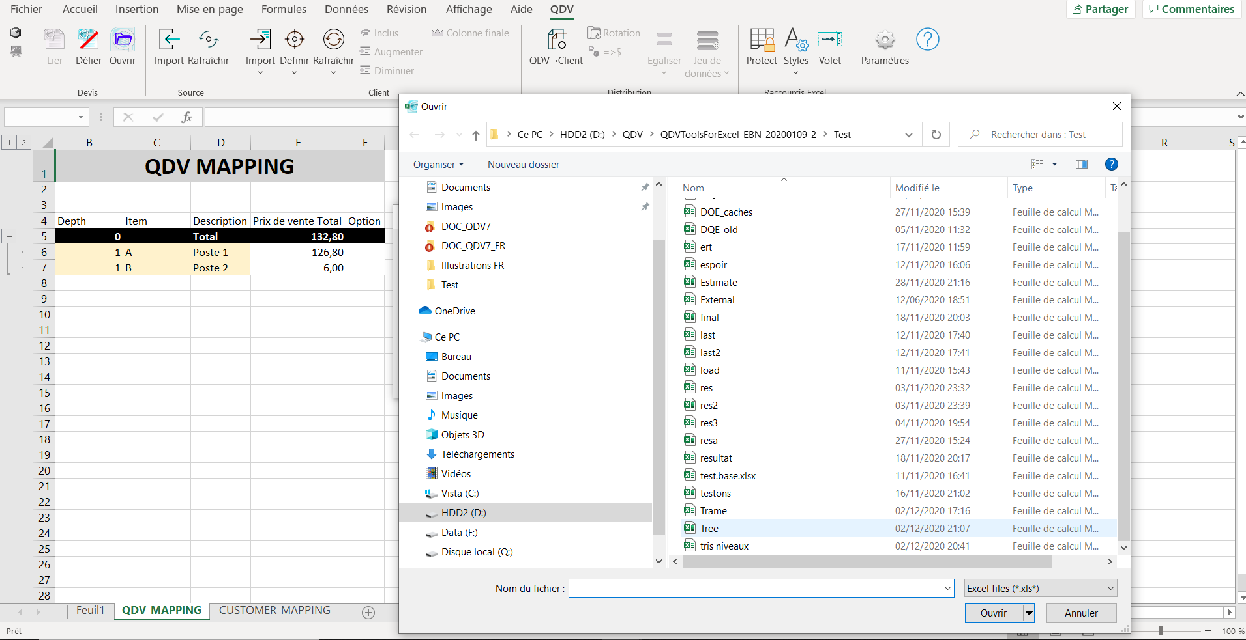Open the Formules ribbon tab
Viewport: 1246px width, 640px height.
[x=284, y=9]
